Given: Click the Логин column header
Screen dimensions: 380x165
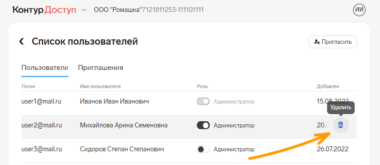Looking at the screenshot, I should click(28, 86).
